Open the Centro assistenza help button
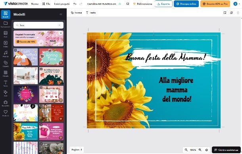This screenshot has width=242, height=154. (x=226, y=150)
